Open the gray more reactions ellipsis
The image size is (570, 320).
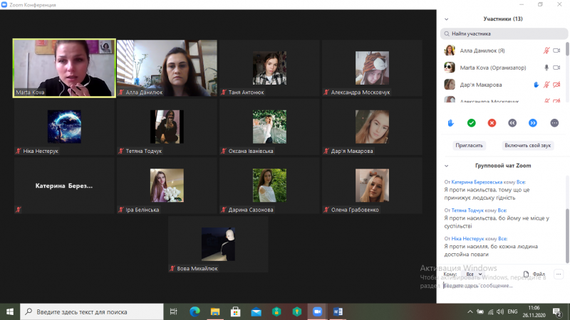pyautogui.click(x=554, y=123)
